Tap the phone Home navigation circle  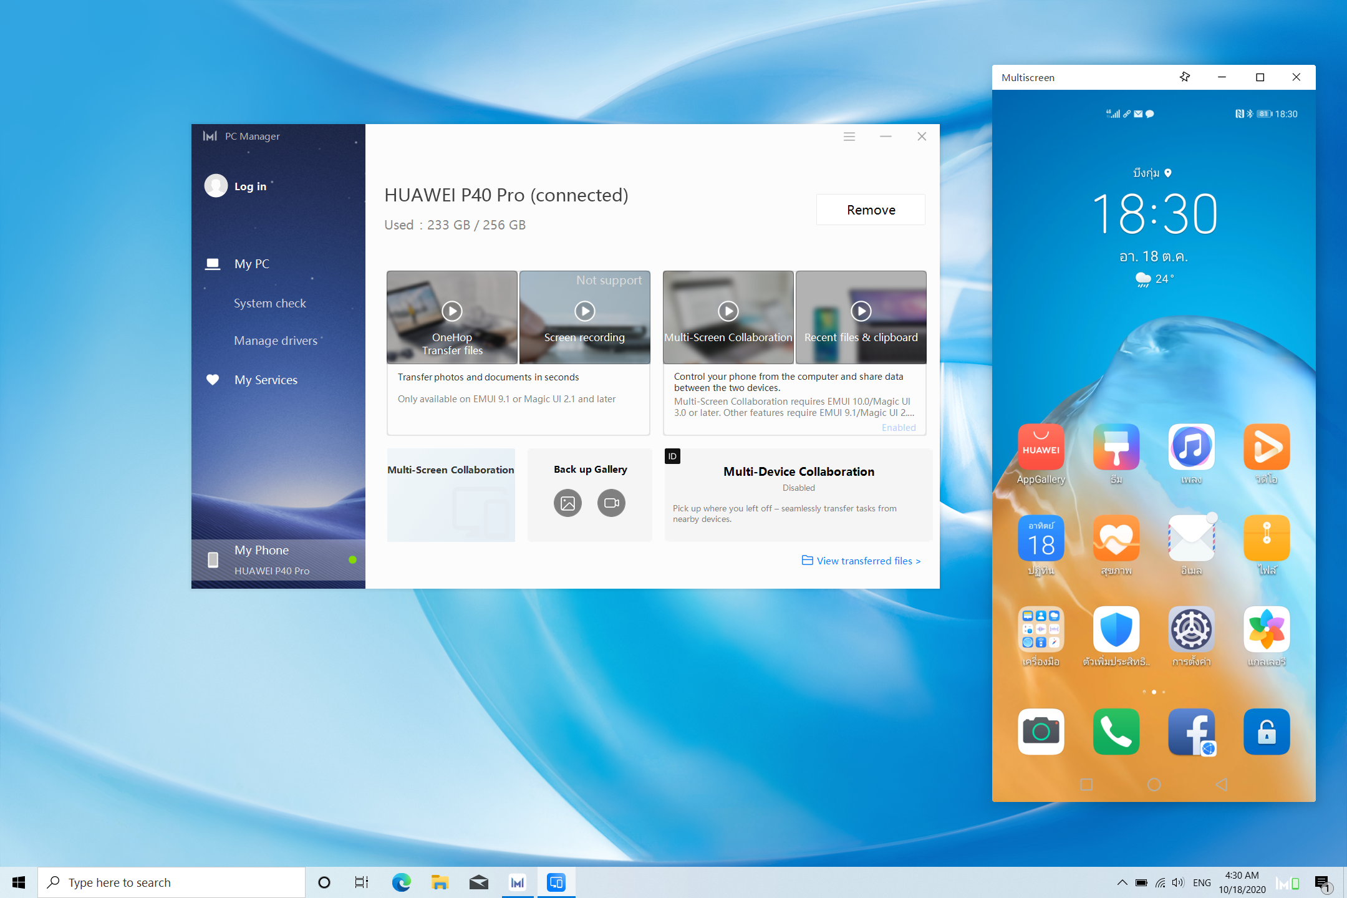click(1154, 785)
